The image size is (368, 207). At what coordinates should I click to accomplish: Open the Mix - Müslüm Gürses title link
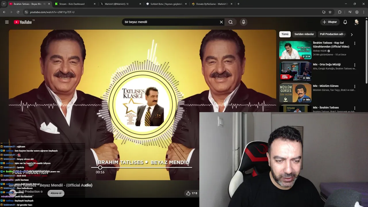[326, 86]
